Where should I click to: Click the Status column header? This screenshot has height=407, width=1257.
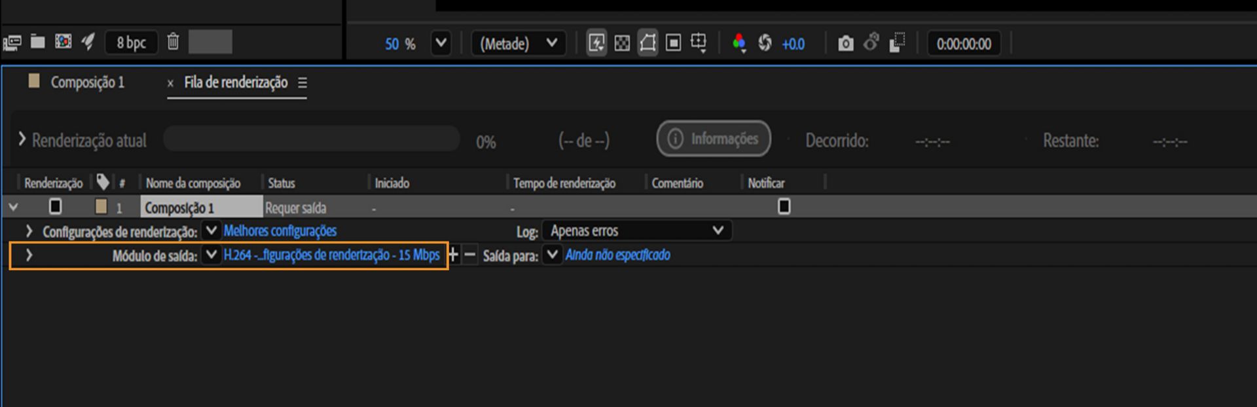[x=282, y=183]
